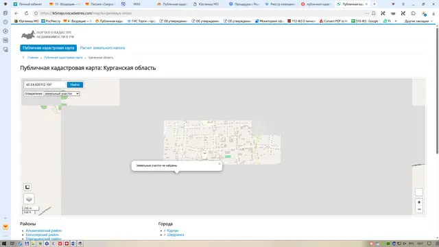Focus the cadastral number search field
This screenshot has height=247, width=439.
tap(45, 84)
